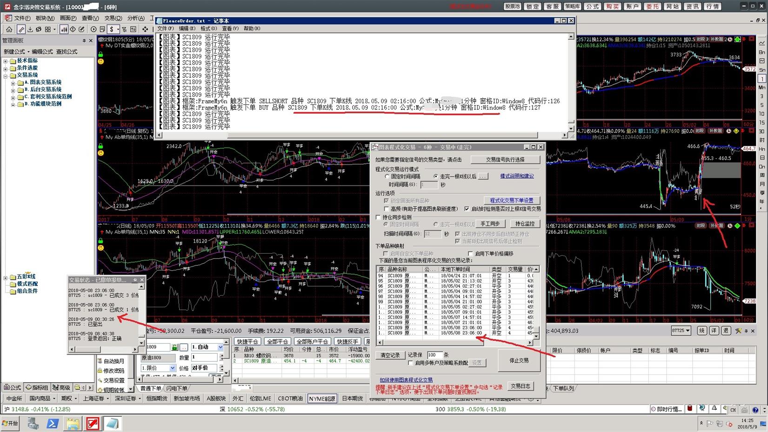Screen dimensions: 768x432
Task: Open the red trading app taskbar icon
Action: [93, 423]
